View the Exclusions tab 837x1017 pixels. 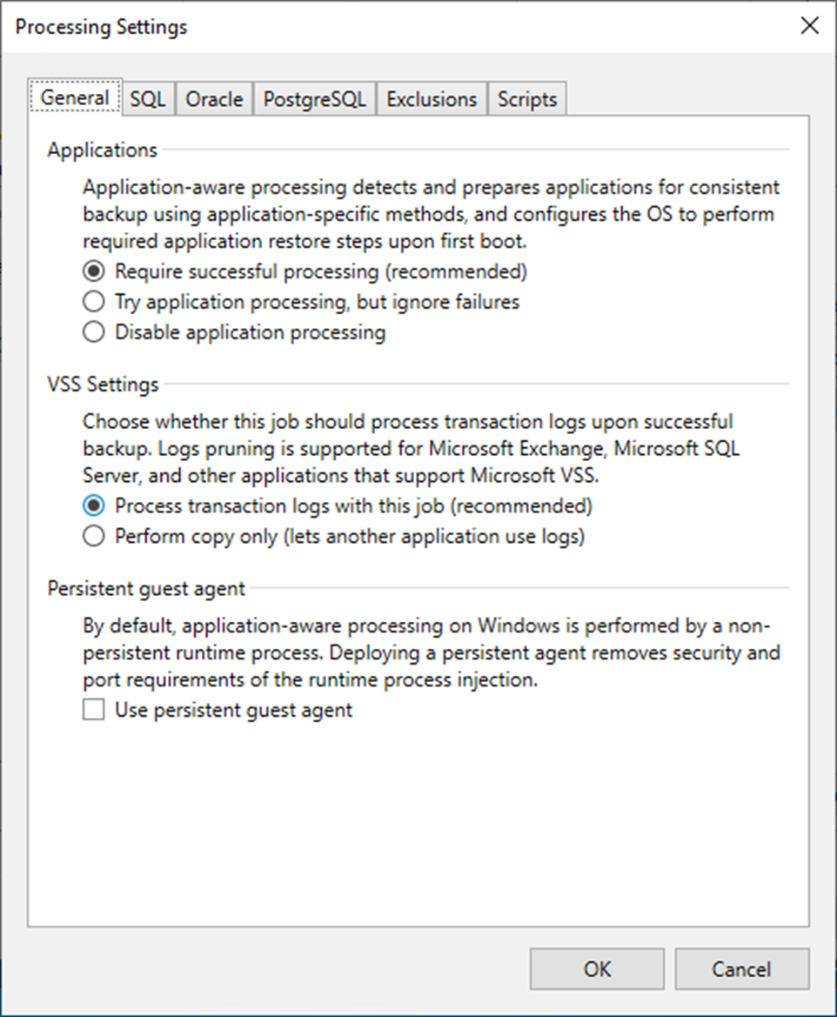[431, 98]
